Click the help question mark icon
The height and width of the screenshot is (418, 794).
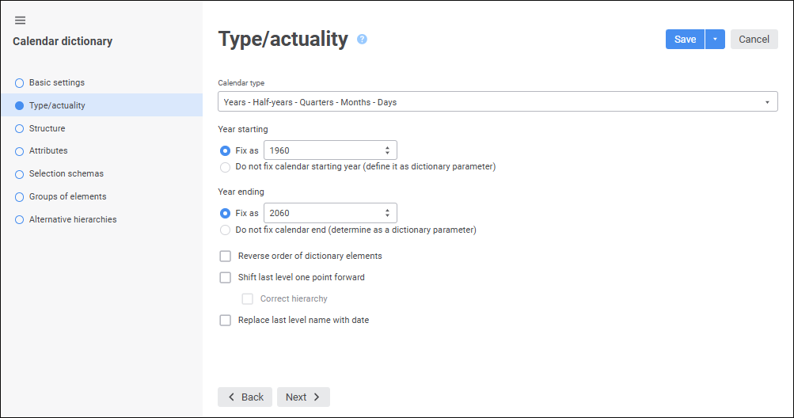coord(362,39)
